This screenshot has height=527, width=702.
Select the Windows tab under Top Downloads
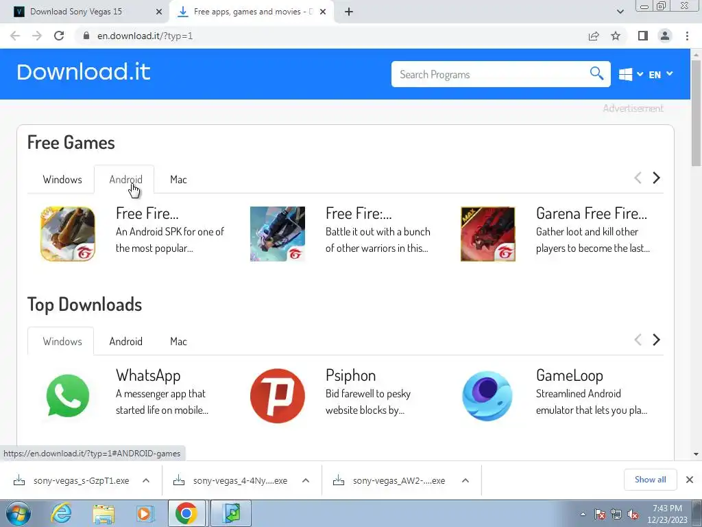pyautogui.click(x=62, y=342)
